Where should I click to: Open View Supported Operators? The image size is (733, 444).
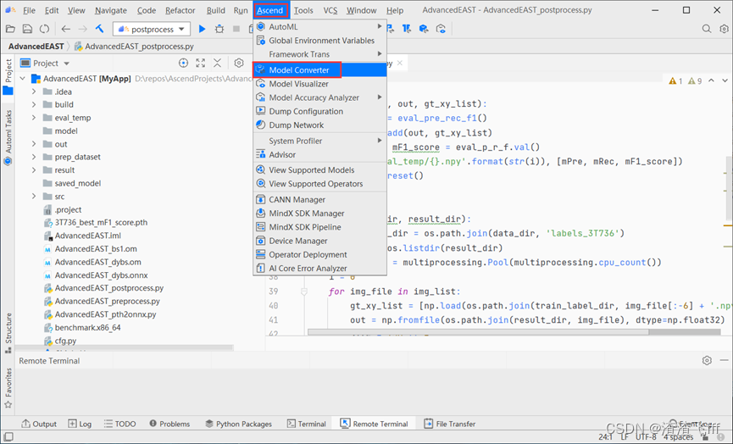(x=319, y=184)
